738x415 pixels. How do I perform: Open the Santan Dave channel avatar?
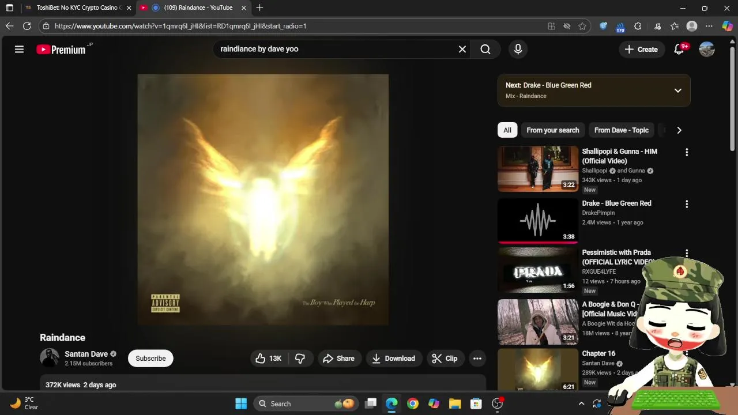point(50,358)
